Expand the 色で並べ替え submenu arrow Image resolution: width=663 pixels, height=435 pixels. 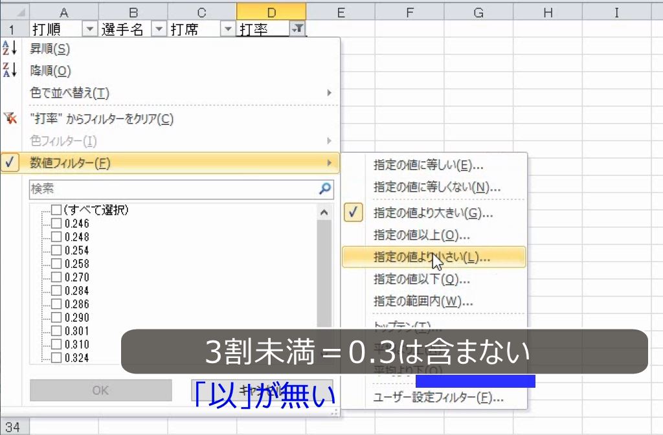(x=330, y=93)
